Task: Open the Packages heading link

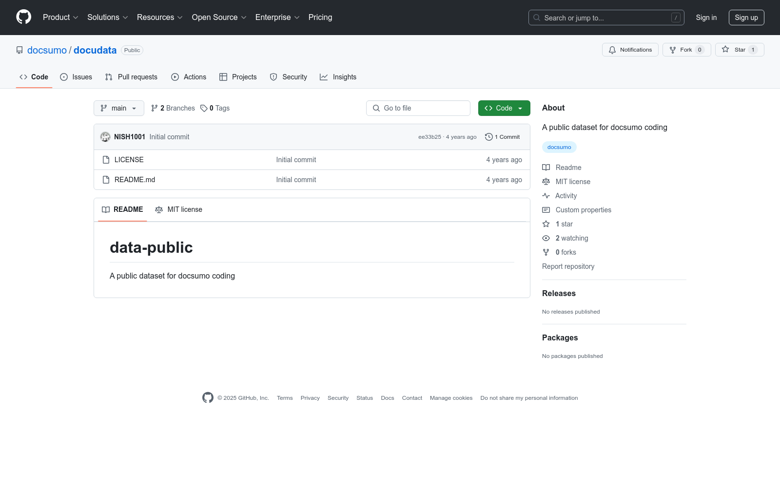Action: pyautogui.click(x=560, y=337)
